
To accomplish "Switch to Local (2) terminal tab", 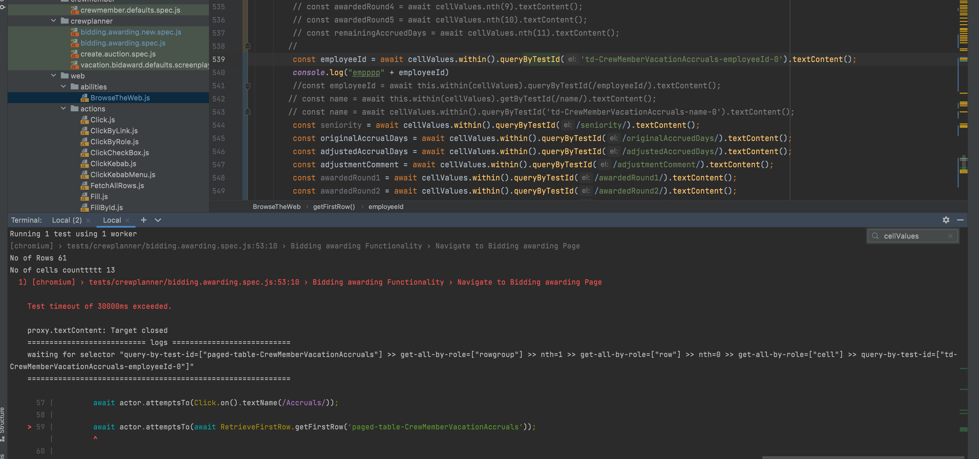I will [67, 220].
